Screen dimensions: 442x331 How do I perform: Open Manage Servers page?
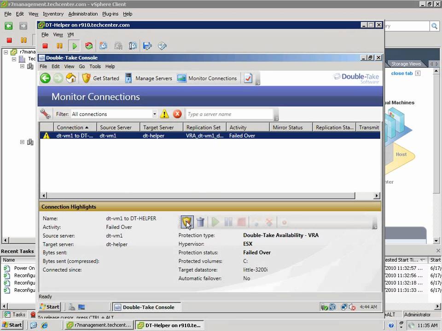[x=149, y=78]
